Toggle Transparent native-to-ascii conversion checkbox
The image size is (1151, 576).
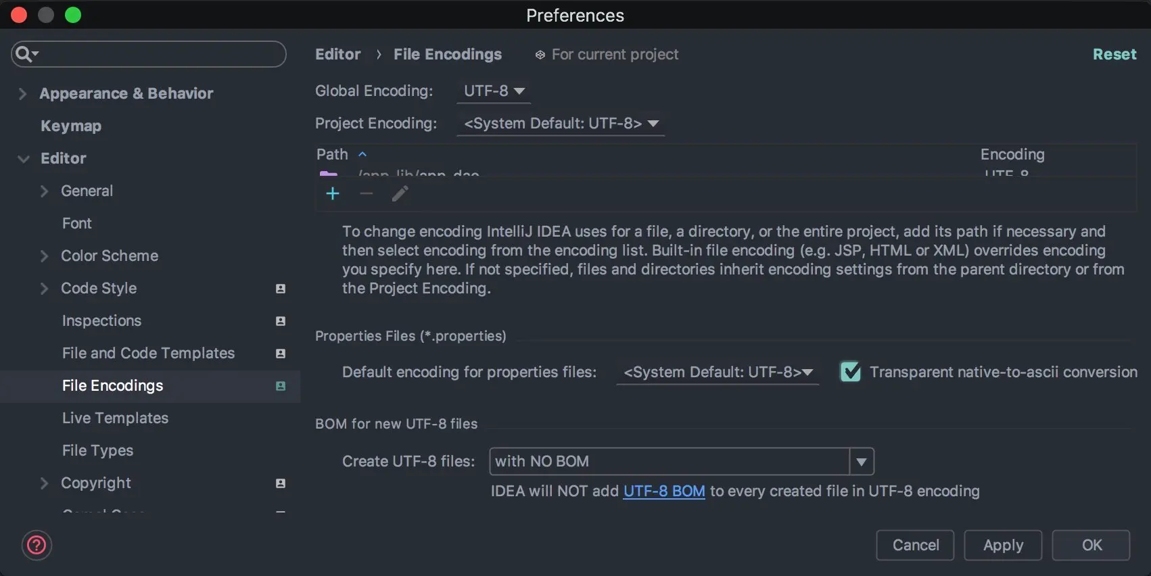(850, 372)
